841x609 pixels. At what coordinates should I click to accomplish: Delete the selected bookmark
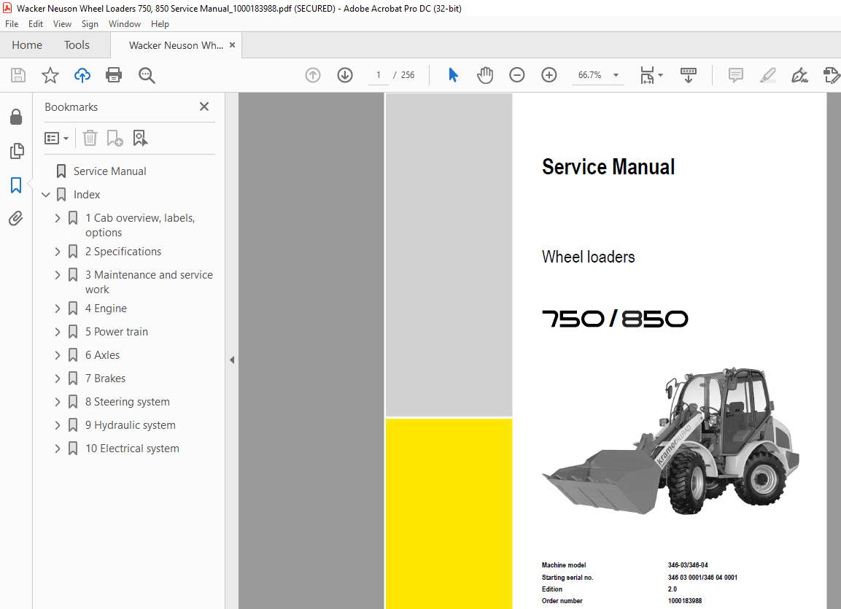(90, 139)
